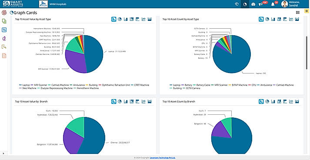Expand the left sidebar with bottom arrow
Screen dimensions: 310x160
tap(3, 153)
